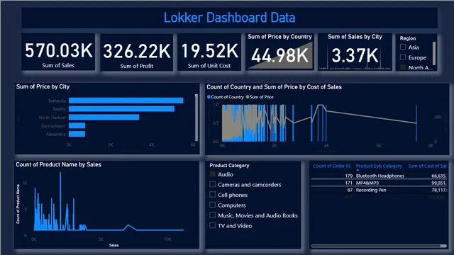This screenshot has width=454, height=255.
Task: Select the 19.52K Sum of Unit Cost card
Action: click(209, 52)
